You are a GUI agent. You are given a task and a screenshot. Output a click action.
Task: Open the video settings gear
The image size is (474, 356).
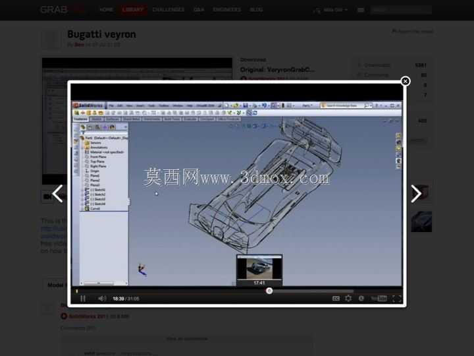pos(348,299)
